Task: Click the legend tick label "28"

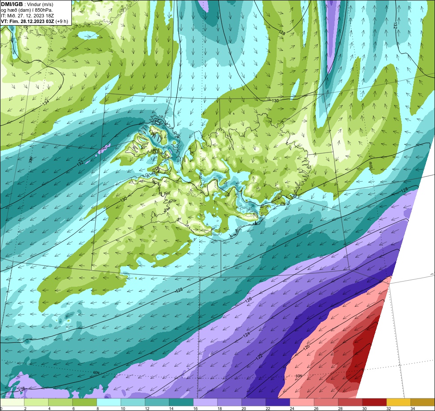Action: click(340, 408)
